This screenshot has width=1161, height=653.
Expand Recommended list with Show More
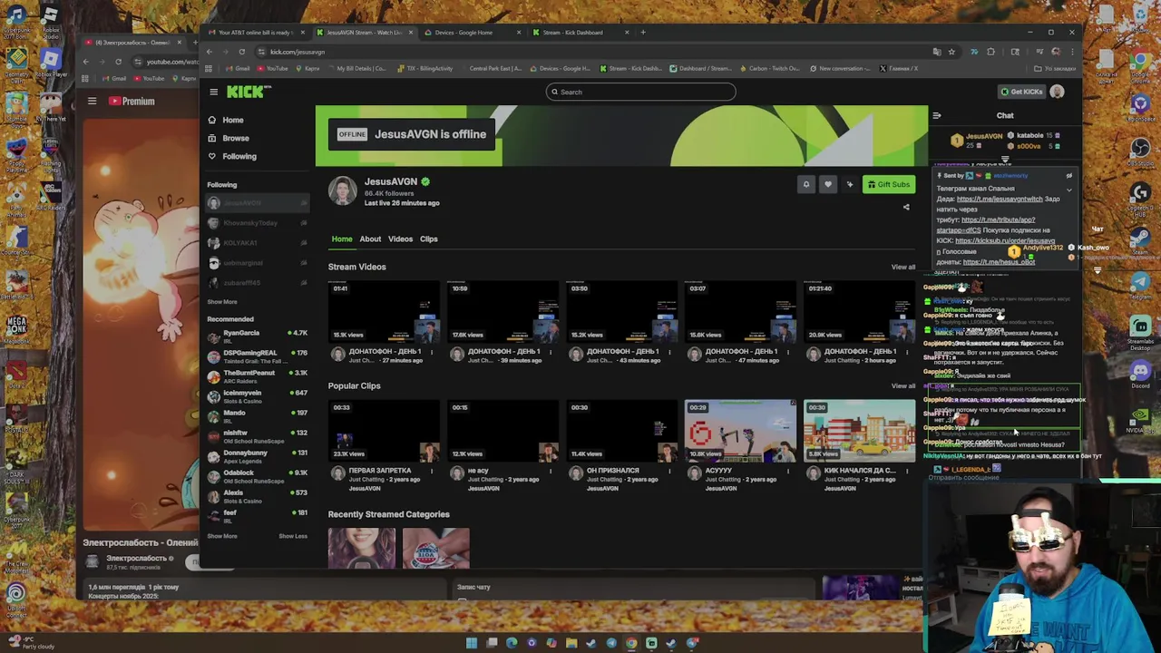point(222,536)
